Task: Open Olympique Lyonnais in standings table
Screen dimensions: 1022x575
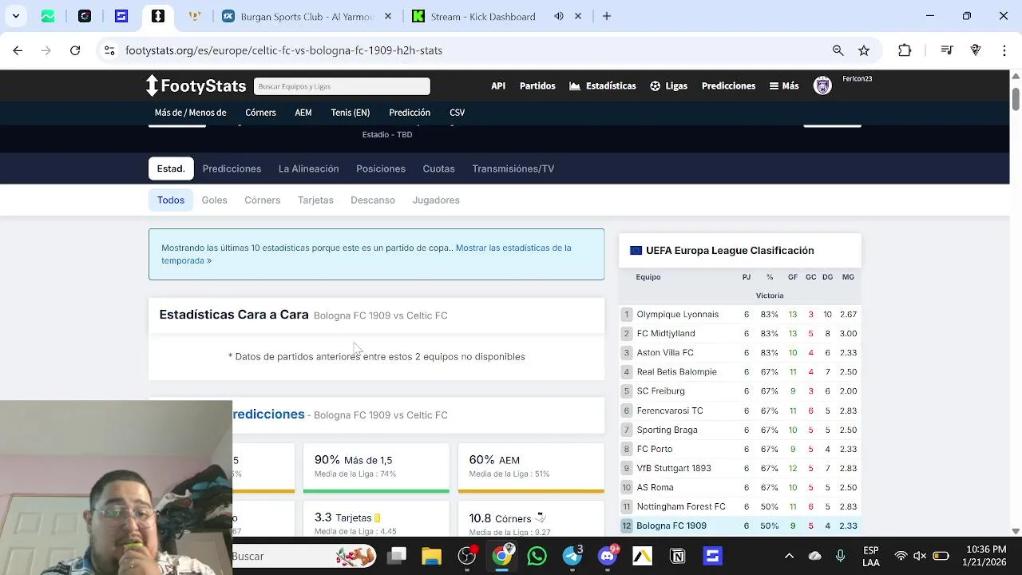Action: click(677, 314)
